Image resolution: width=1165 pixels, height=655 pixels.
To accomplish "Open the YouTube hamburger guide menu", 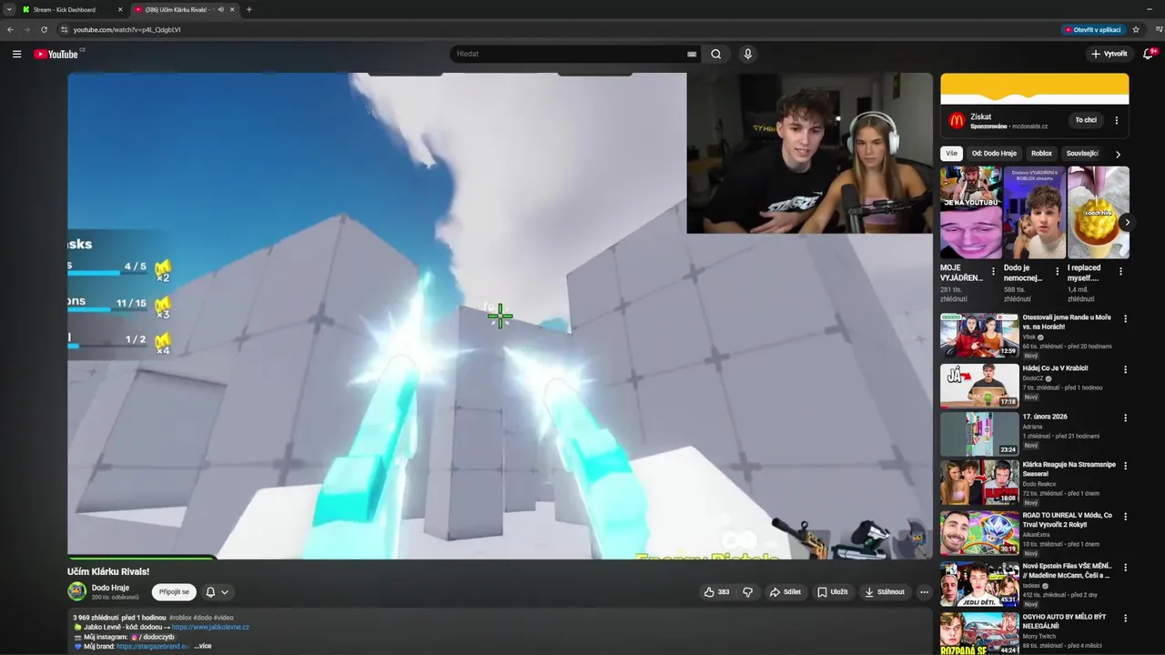I will [x=16, y=54].
